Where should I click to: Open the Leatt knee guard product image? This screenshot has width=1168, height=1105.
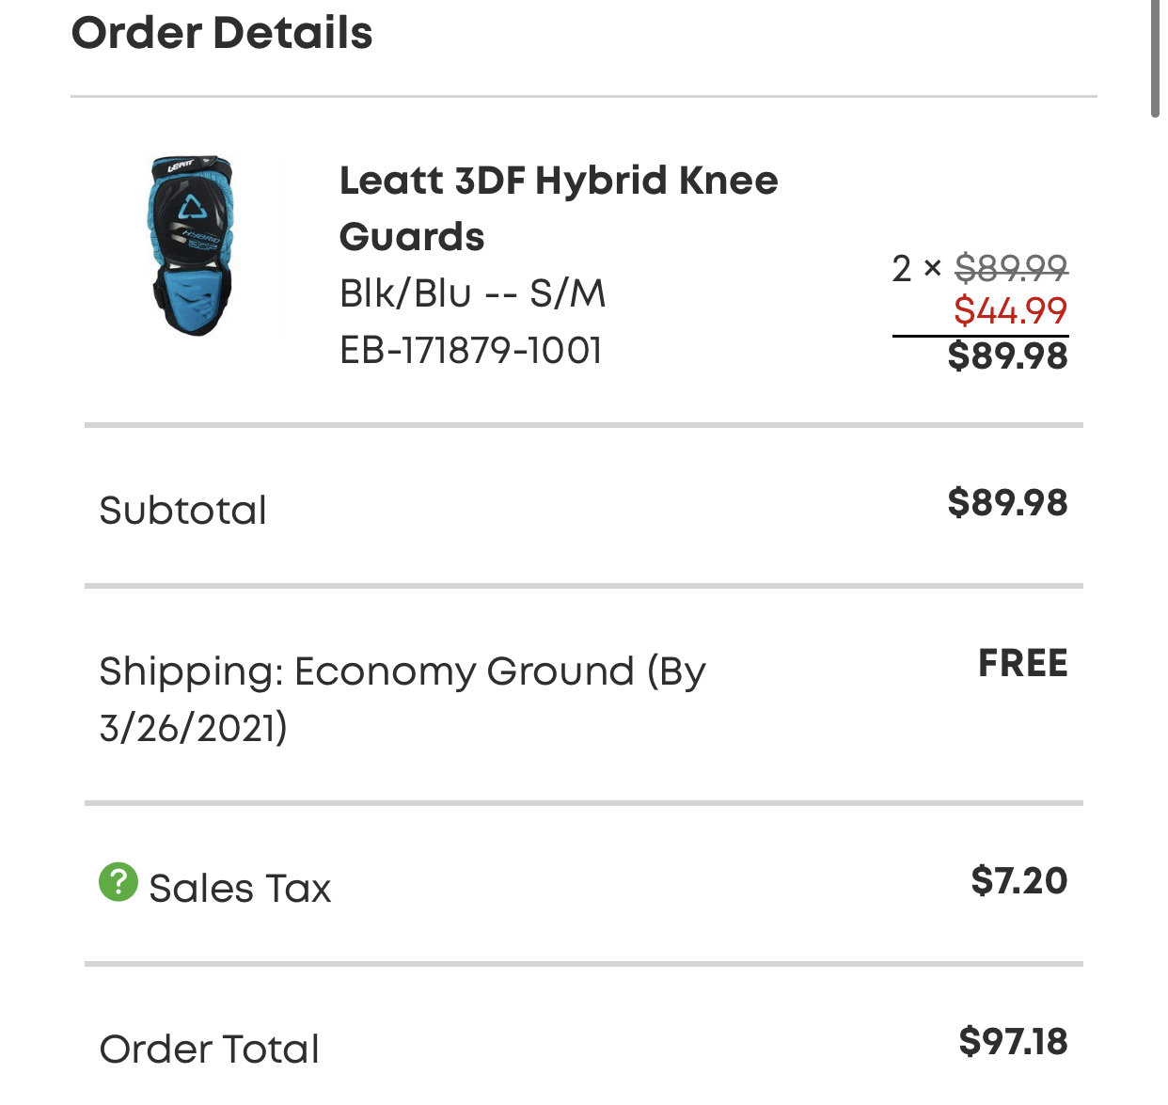point(191,246)
